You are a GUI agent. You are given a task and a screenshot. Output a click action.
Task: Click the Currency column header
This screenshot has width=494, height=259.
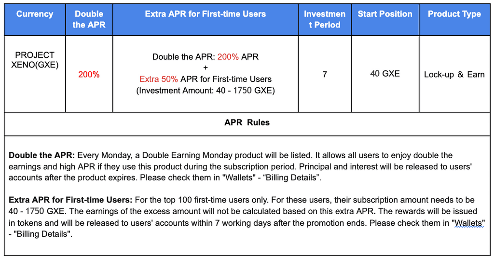pyautogui.click(x=35, y=14)
